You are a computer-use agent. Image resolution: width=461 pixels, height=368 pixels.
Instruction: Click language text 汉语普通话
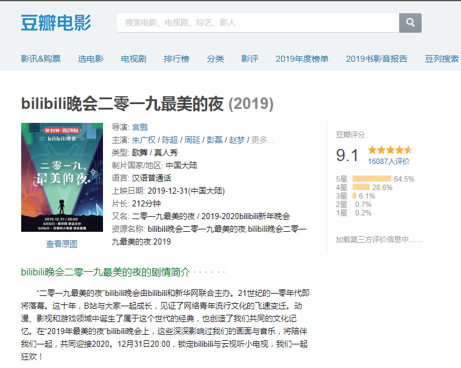[x=151, y=178]
